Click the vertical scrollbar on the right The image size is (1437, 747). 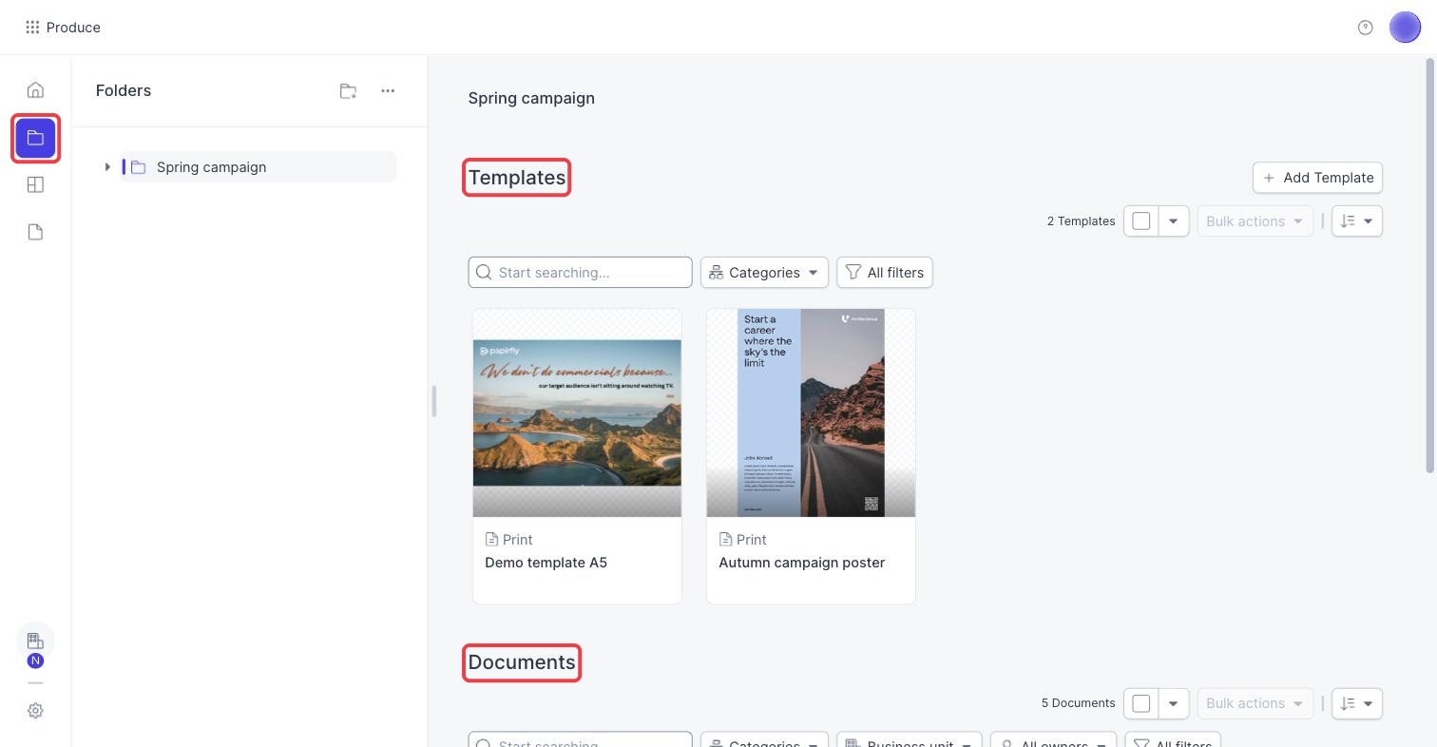[1430, 266]
